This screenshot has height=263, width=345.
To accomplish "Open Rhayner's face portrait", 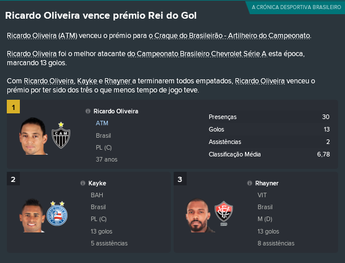I will (199, 215).
